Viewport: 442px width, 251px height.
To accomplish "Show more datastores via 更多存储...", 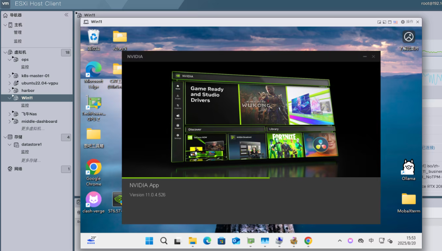I will click(x=31, y=161).
